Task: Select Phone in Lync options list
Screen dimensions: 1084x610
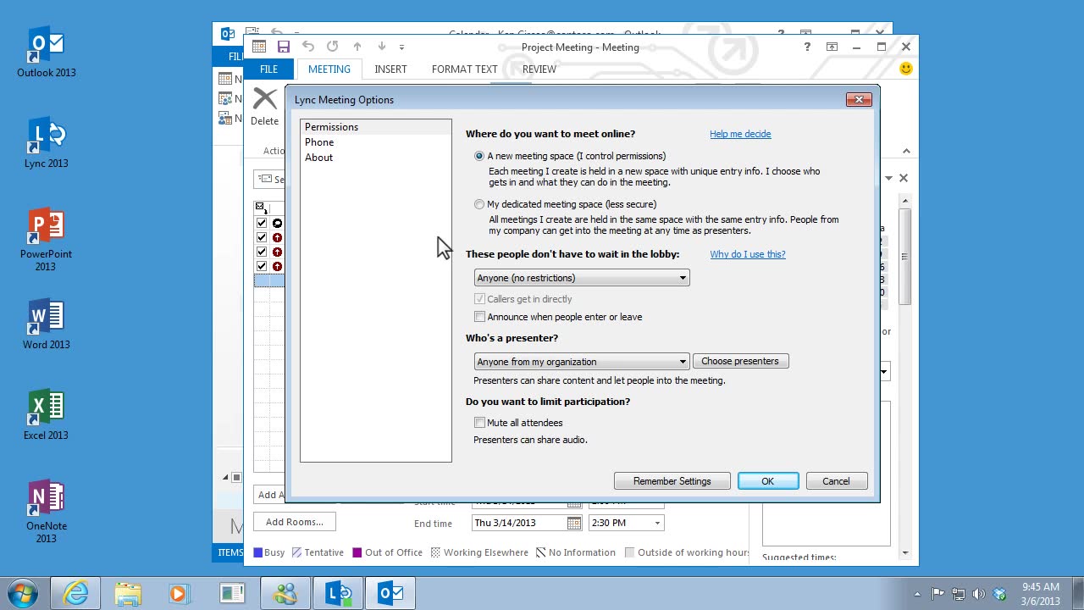Action: click(376, 142)
